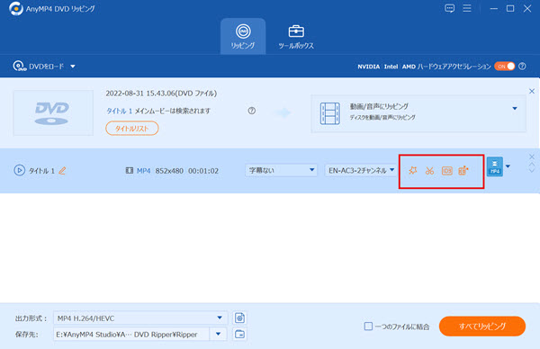This screenshot has width=540, height=349.
Task: Open 出力形式 MP4 H.264/HEVC dropdown
Action: coord(140,318)
